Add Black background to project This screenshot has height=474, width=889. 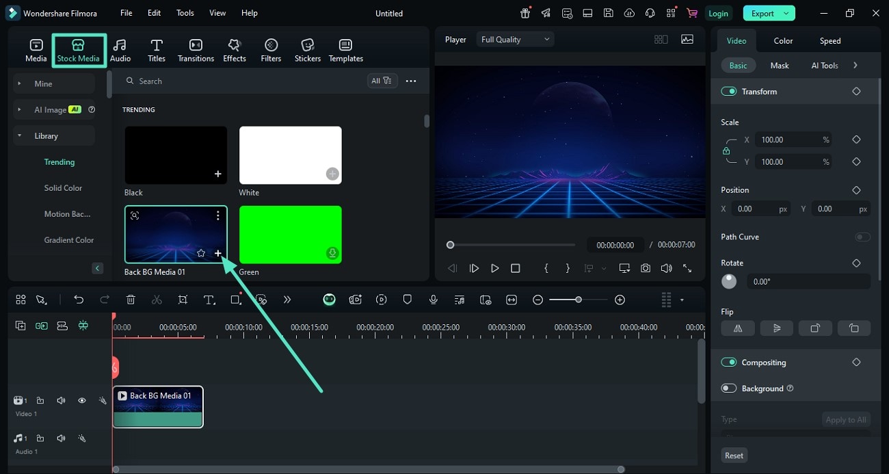coord(217,174)
